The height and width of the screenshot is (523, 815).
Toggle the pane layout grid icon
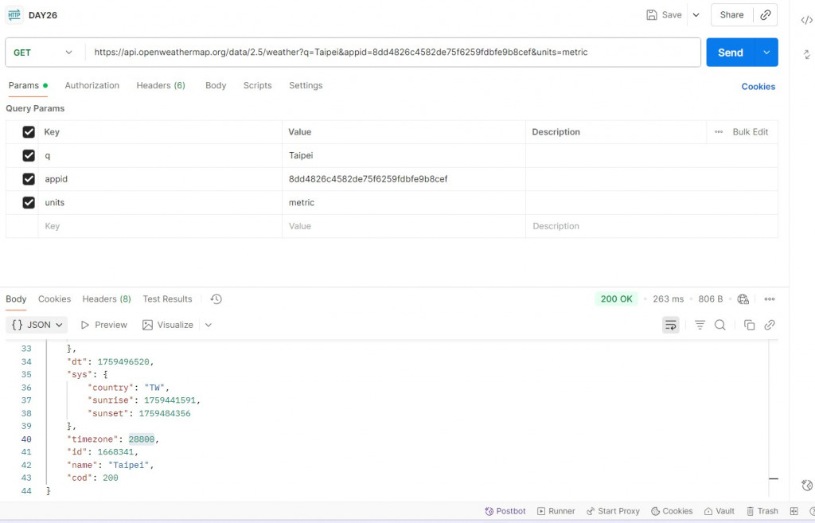[x=794, y=511]
